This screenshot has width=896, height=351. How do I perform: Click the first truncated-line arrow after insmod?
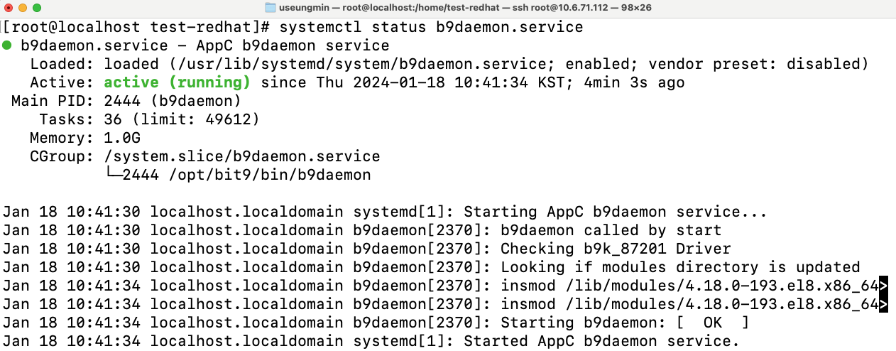883,286
